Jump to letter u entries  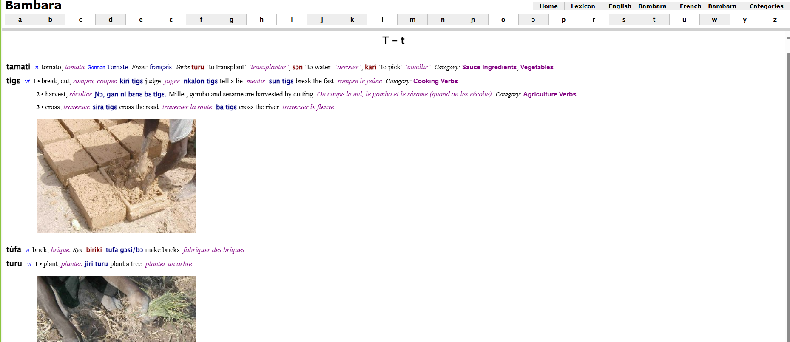[x=684, y=20]
